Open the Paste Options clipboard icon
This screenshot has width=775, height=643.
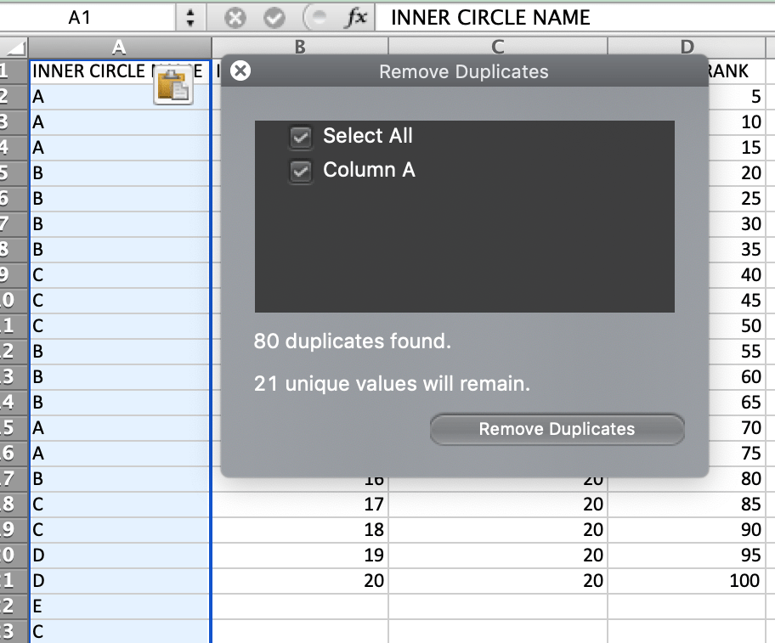(173, 87)
